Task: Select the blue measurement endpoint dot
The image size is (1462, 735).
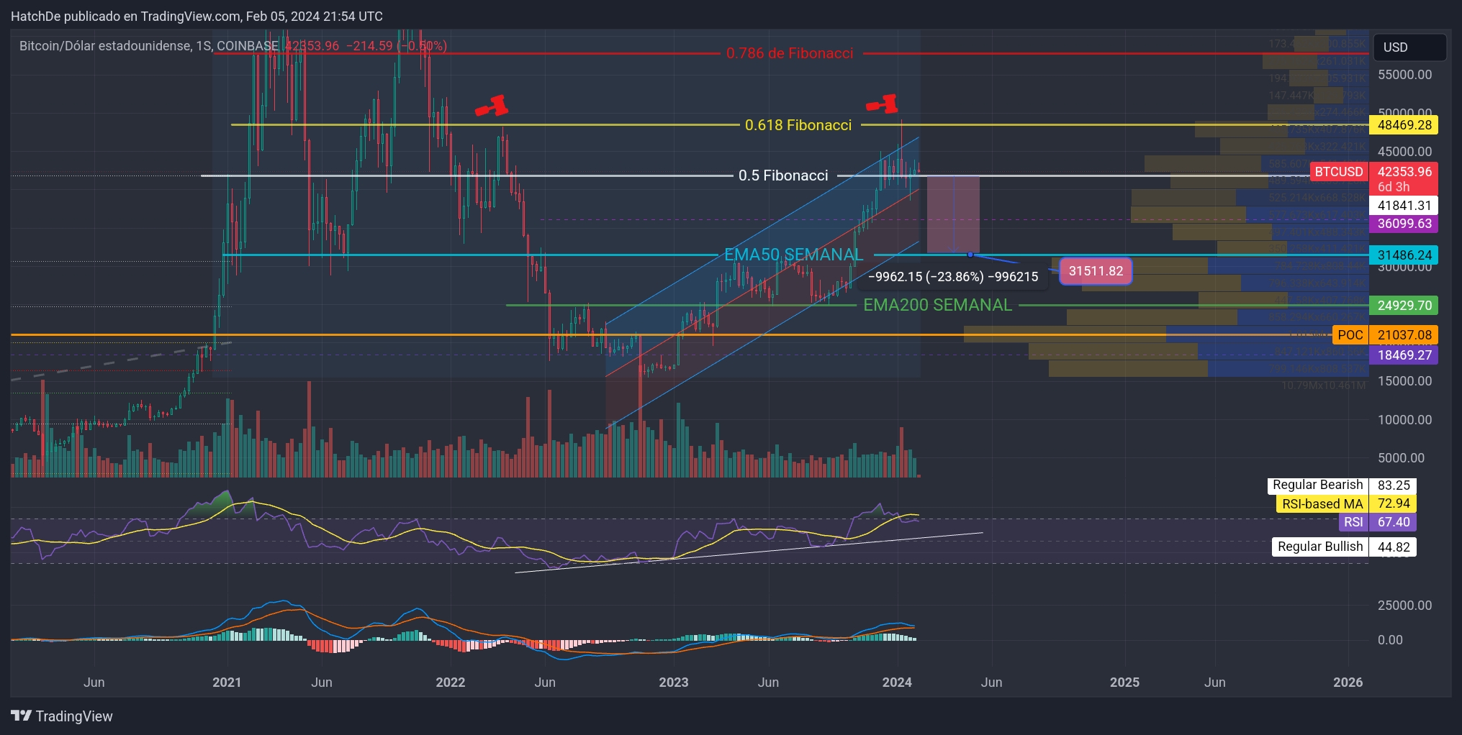Action: 971,254
